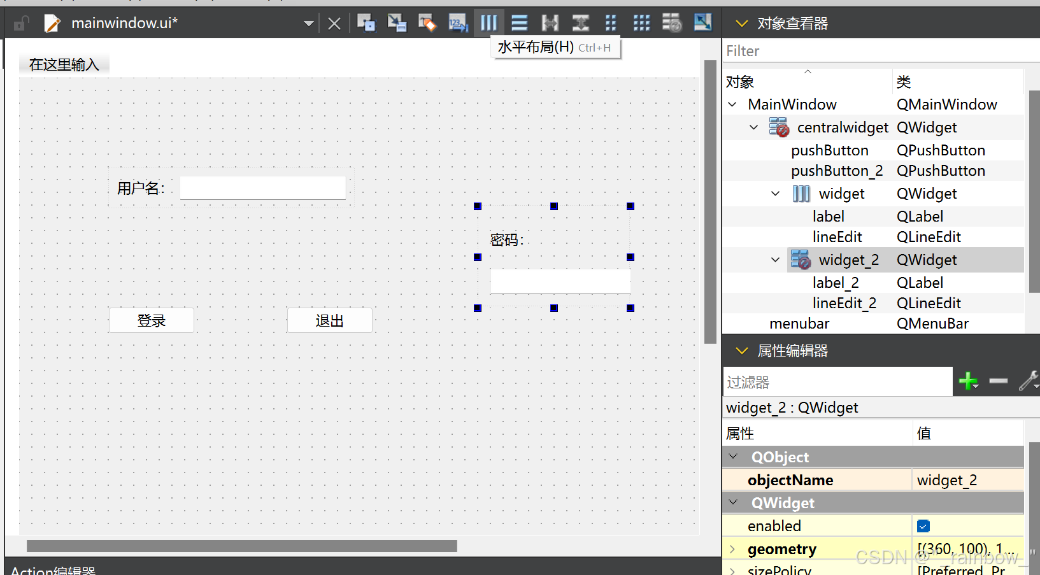Collapse the 对象查看器 panel header
This screenshot has width=1040, height=575.
741,24
